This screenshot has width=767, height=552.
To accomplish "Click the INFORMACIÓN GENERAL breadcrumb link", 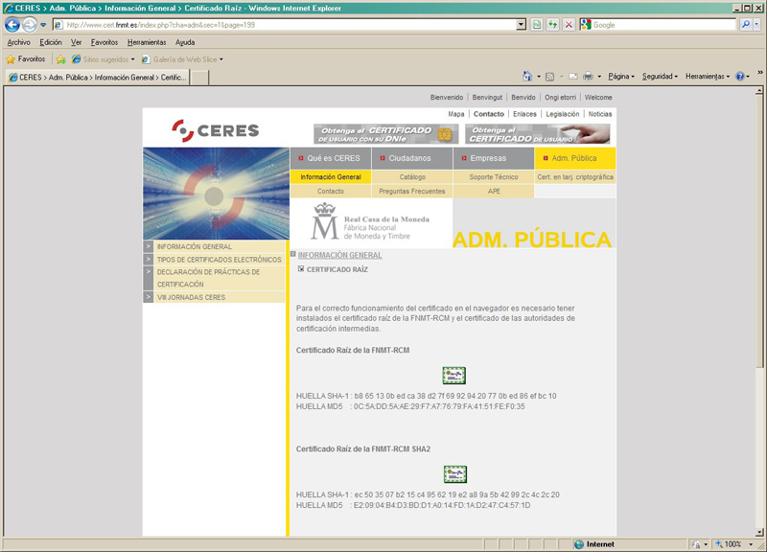I will (x=340, y=255).
